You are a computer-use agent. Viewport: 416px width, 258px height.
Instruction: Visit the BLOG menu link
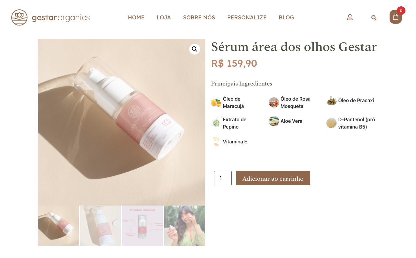tap(286, 18)
